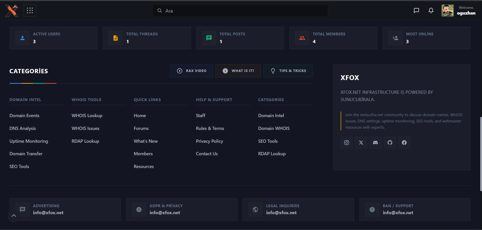Click the page vertical scrollbar

point(481,154)
